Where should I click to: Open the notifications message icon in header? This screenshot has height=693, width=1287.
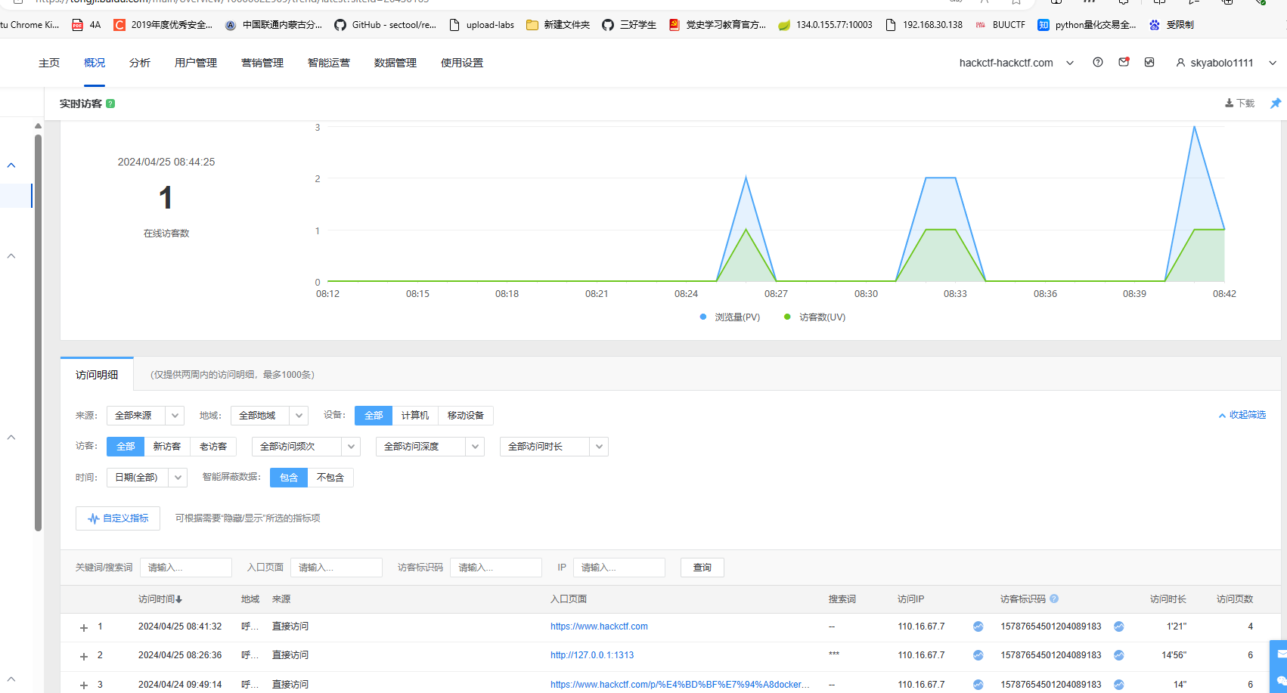(1124, 62)
